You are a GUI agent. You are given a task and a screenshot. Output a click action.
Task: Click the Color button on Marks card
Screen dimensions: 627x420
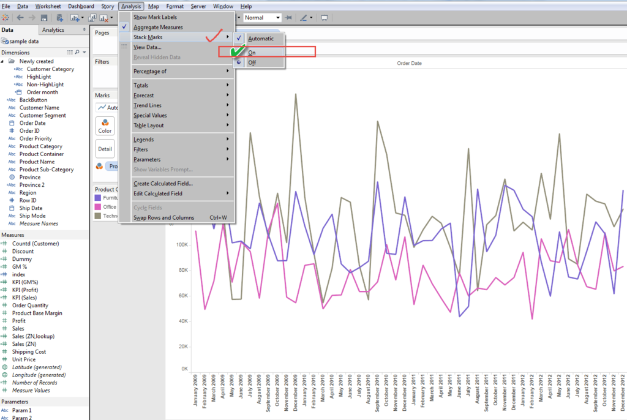point(105,126)
